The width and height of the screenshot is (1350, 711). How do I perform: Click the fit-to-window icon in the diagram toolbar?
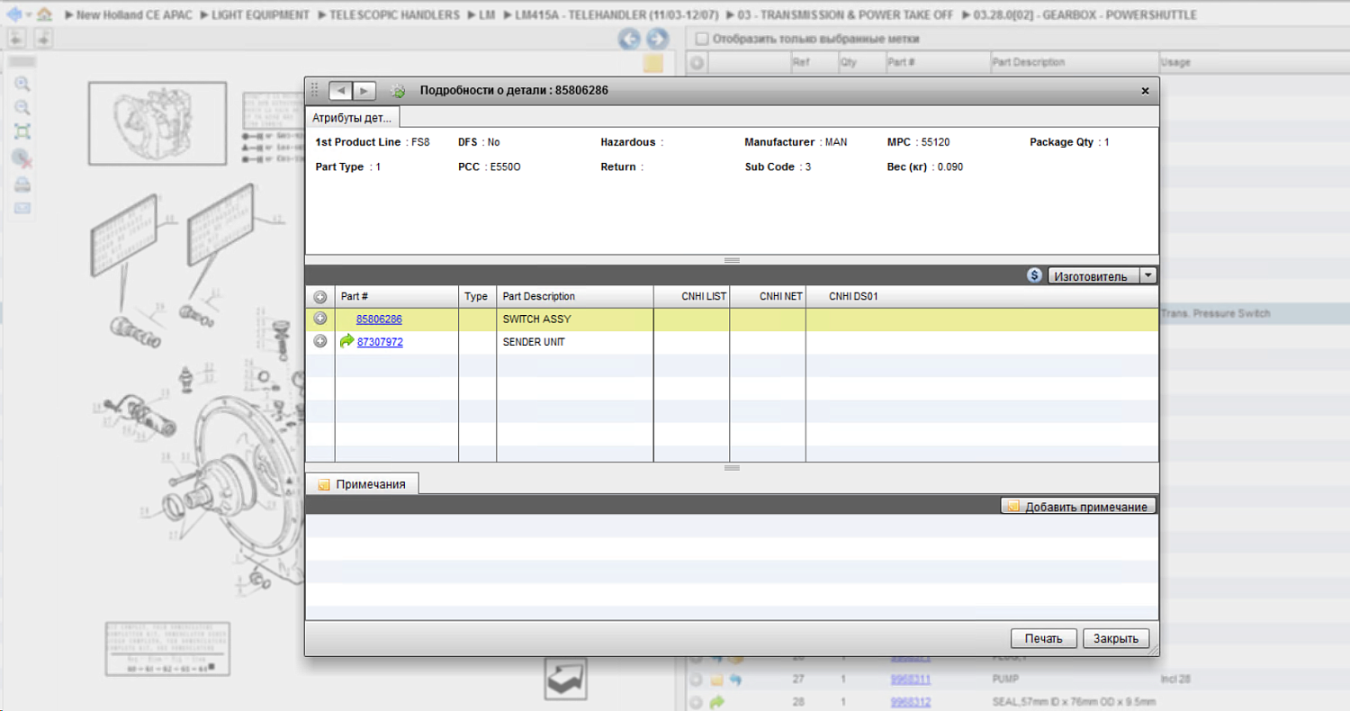point(22,132)
